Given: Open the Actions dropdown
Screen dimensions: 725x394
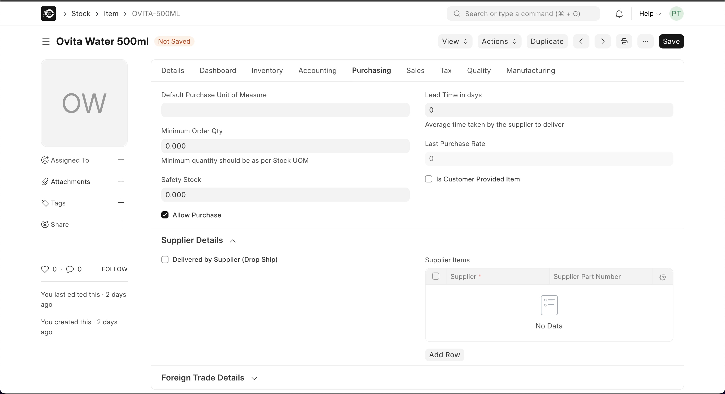Looking at the screenshot, I should [499, 41].
